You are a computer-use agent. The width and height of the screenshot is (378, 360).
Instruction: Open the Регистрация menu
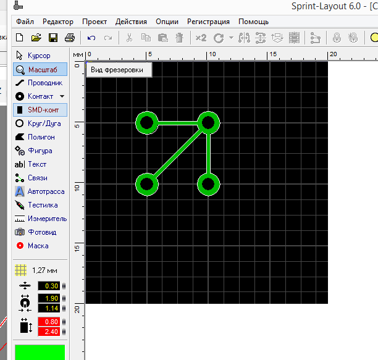208,22
